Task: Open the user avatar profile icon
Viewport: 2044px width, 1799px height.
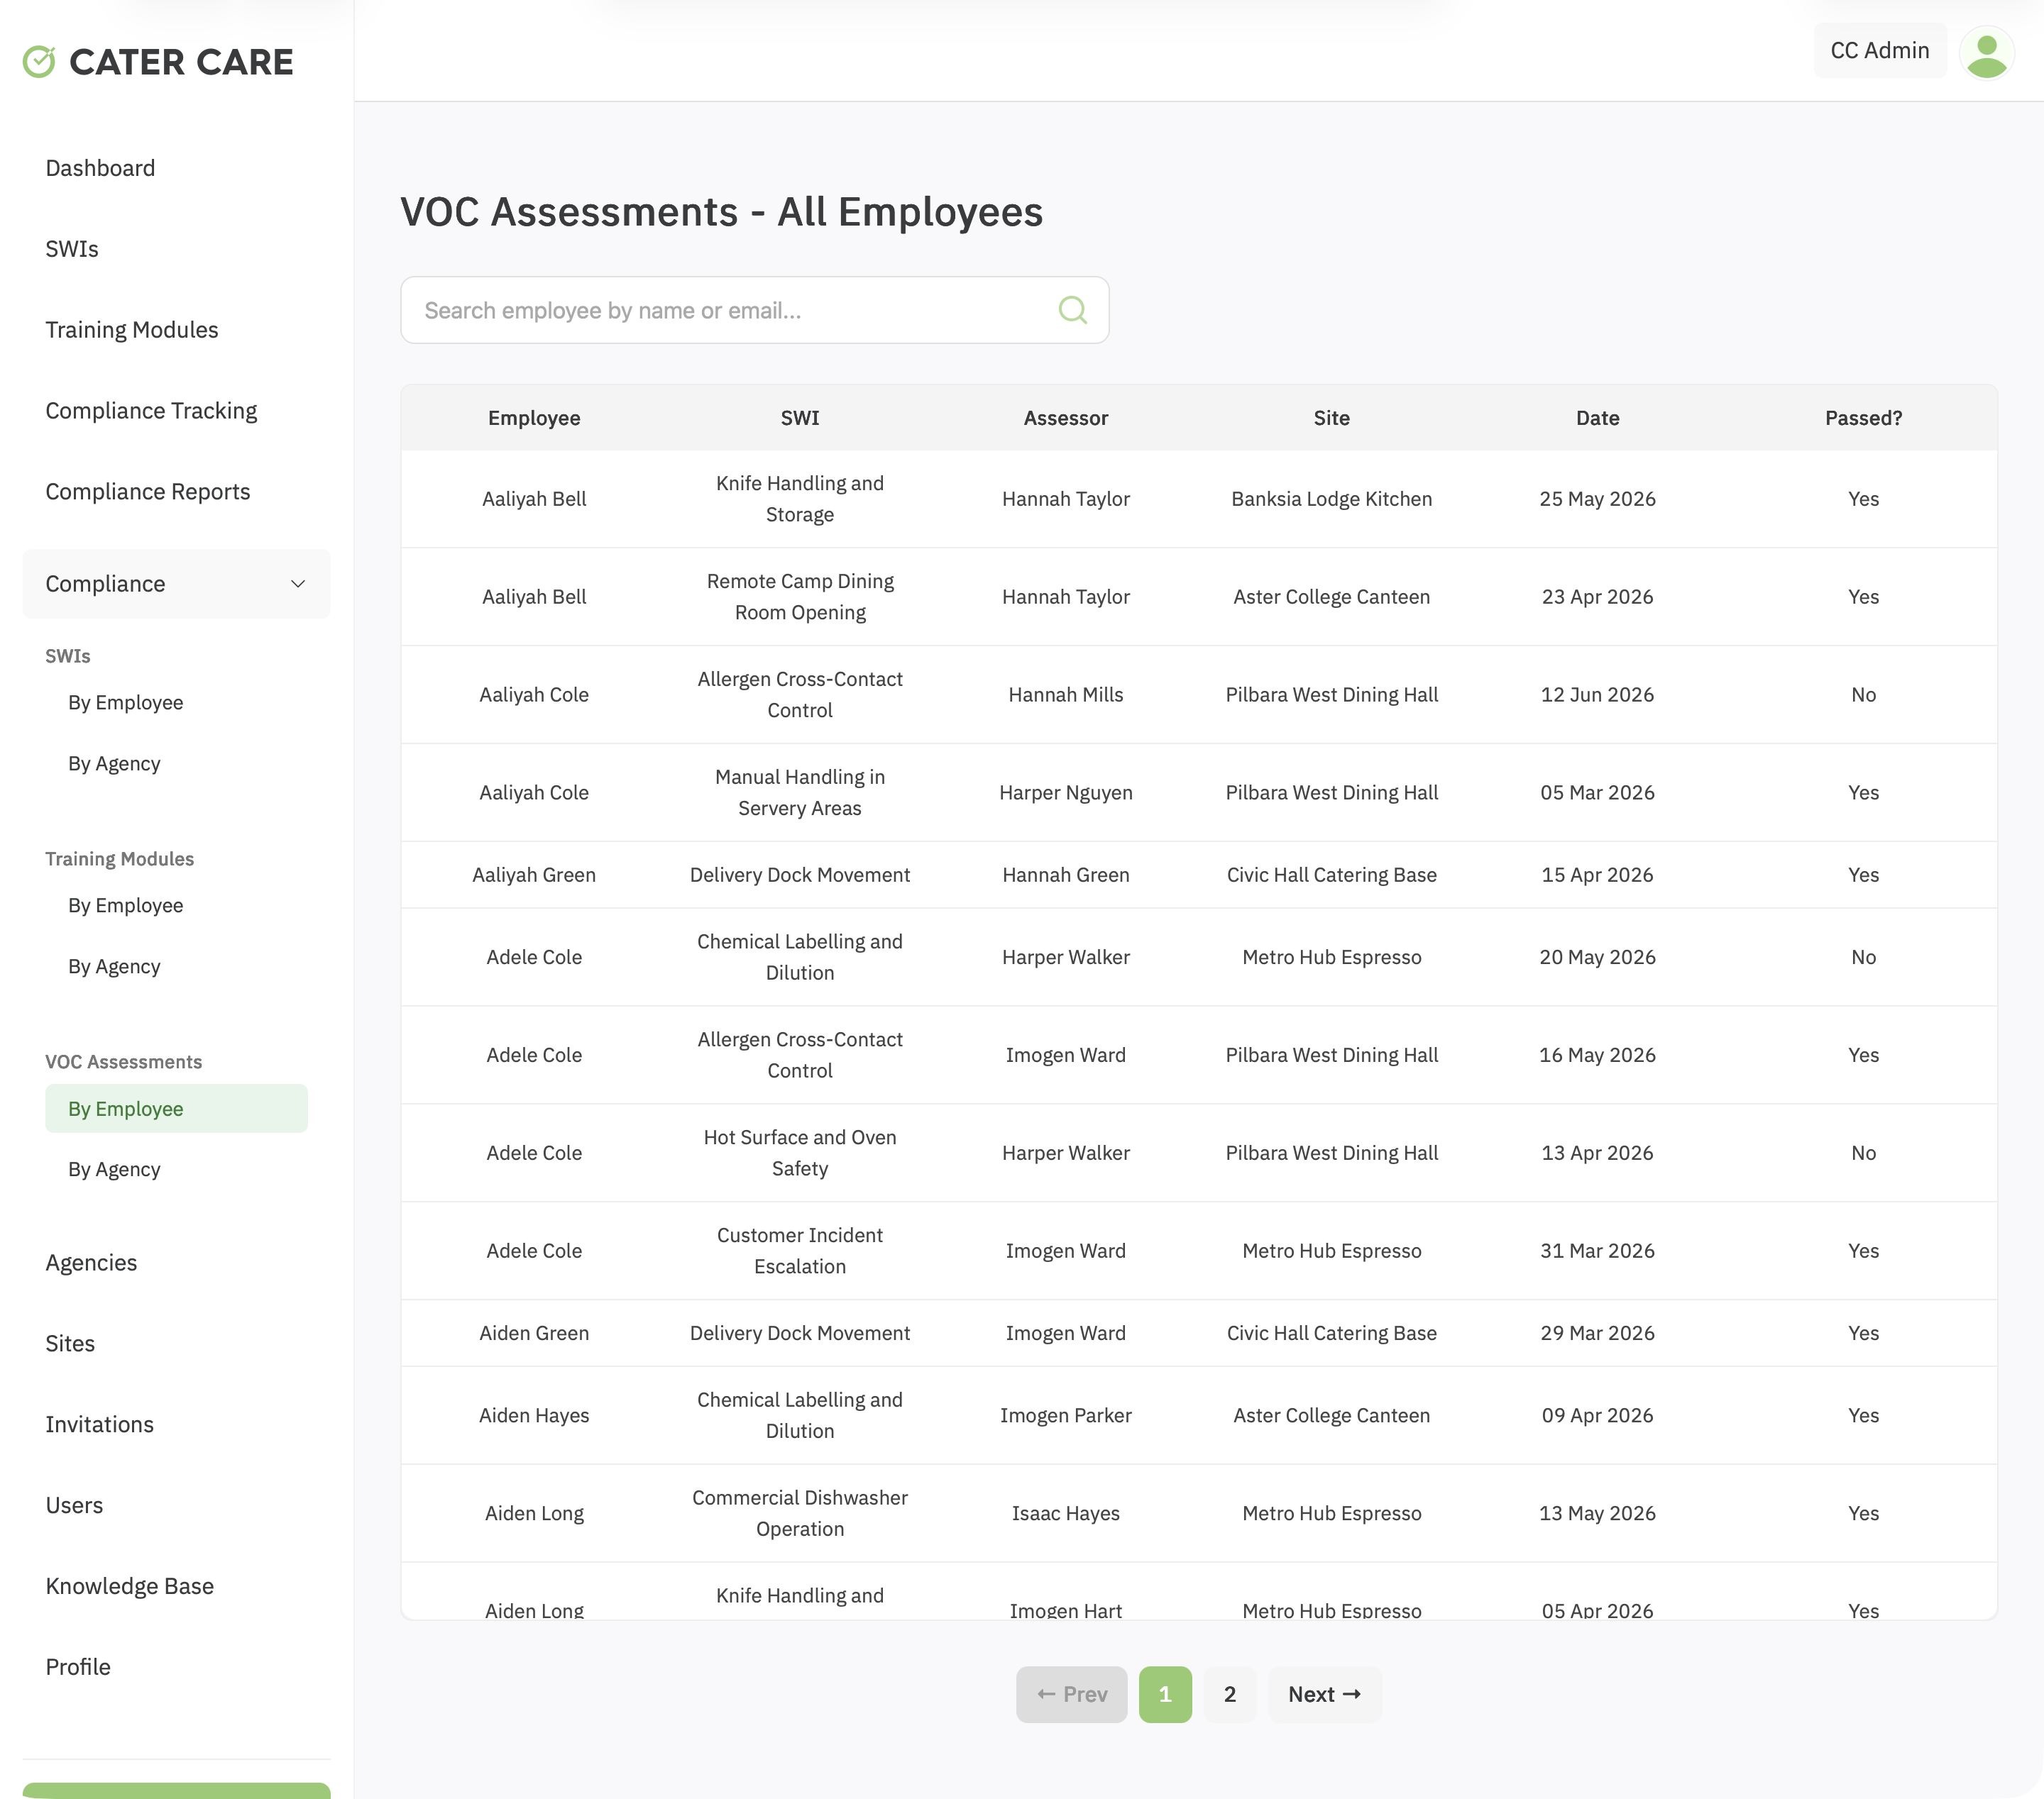Action: (x=1987, y=52)
